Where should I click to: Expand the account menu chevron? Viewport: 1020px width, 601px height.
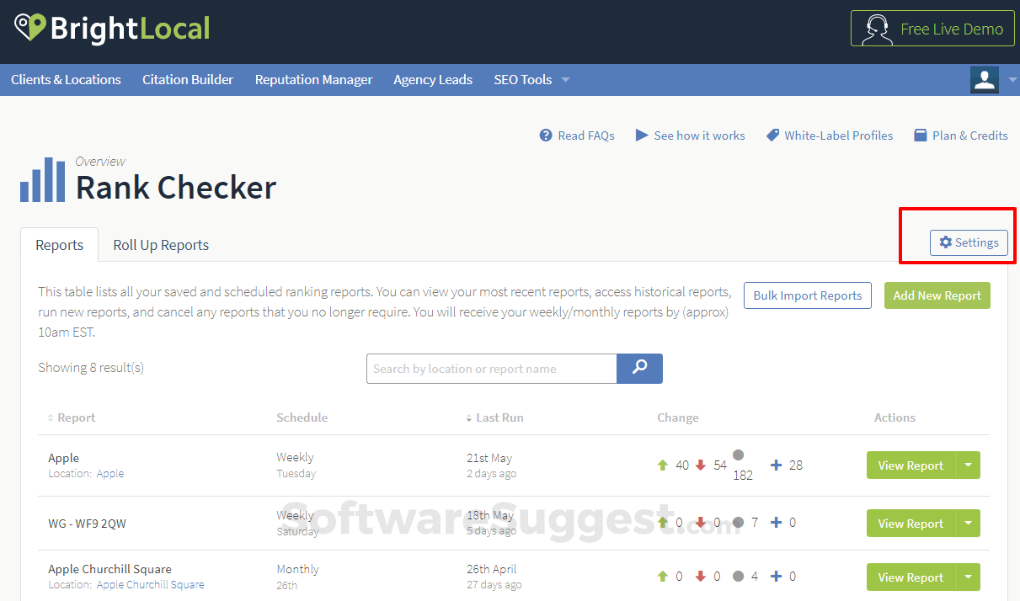pos(1011,80)
